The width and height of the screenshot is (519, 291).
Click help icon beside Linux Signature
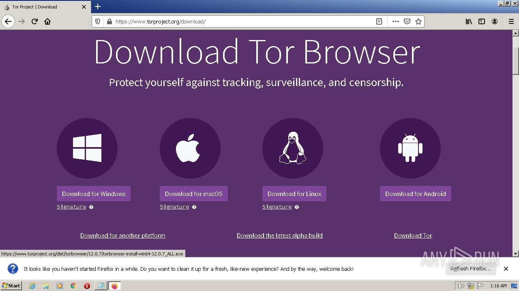(297, 207)
